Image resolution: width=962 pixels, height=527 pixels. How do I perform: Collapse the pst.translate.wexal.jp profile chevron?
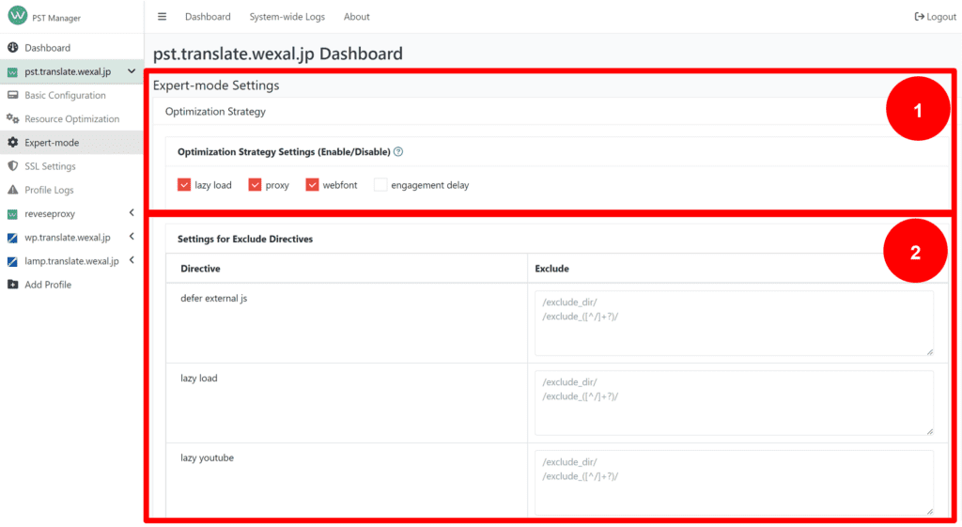click(x=132, y=71)
